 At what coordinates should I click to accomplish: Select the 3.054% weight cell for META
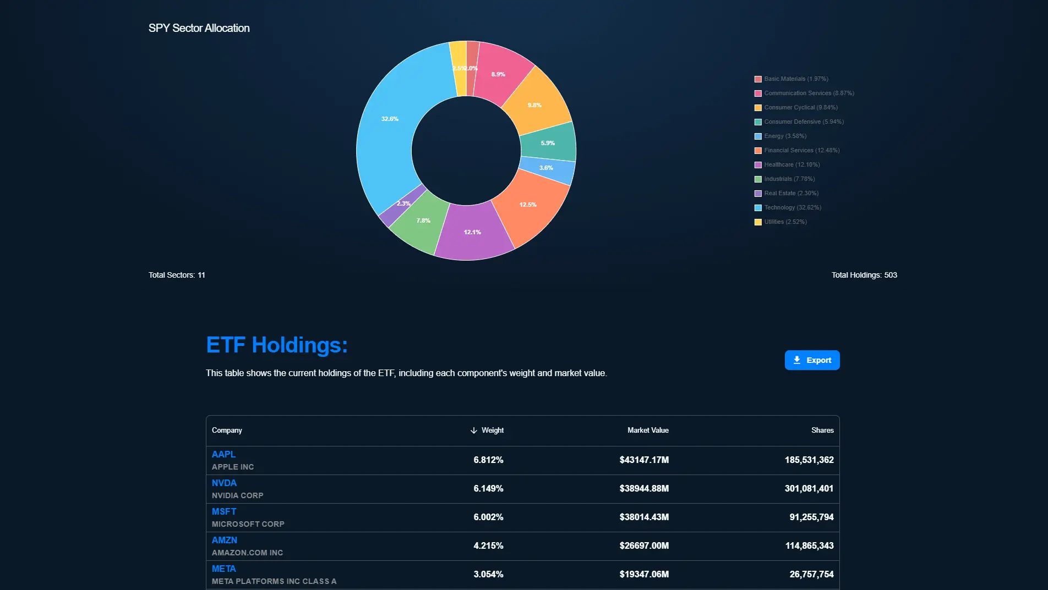pos(488,575)
